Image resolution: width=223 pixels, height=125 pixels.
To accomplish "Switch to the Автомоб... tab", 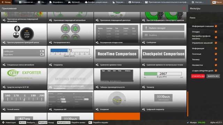I will [x=75, y=2].
